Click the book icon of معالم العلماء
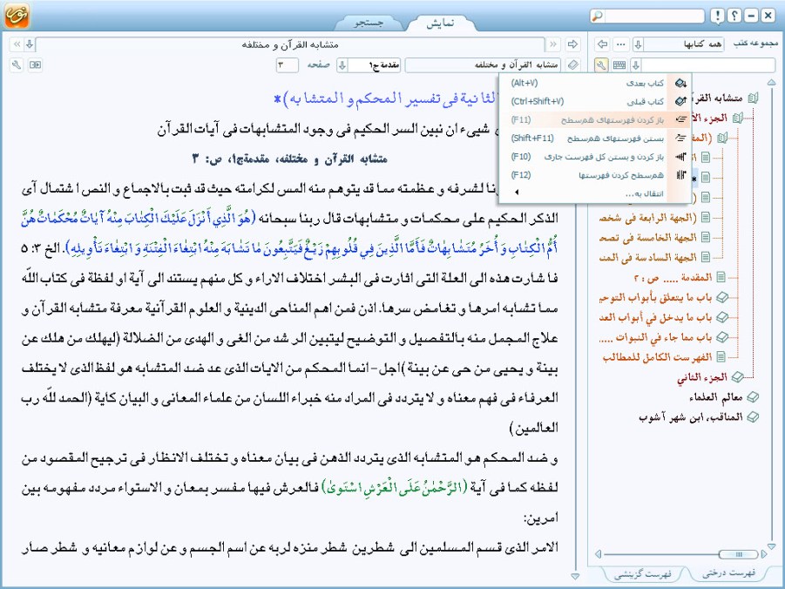The height and width of the screenshot is (589, 785). pos(753,397)
